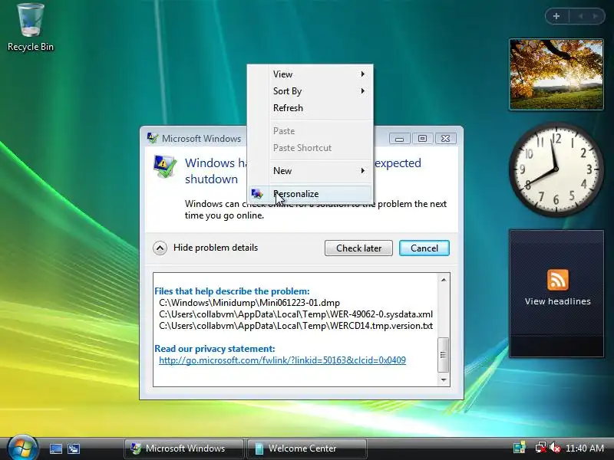Click the orange RSS feed icon
Screen dimensions: 614x460
(x=558, y=280)
